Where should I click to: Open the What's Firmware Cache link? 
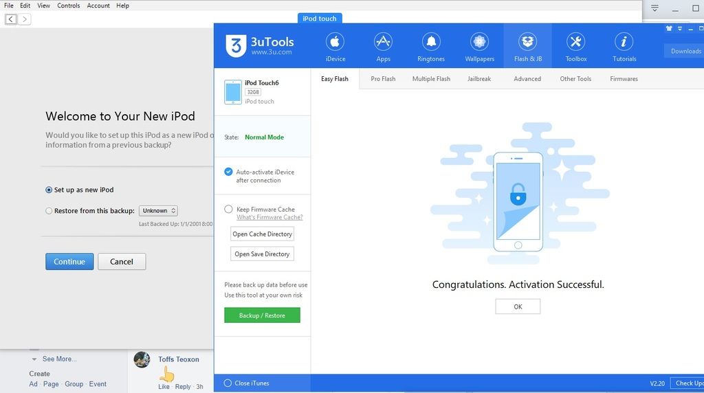point(269,218)
